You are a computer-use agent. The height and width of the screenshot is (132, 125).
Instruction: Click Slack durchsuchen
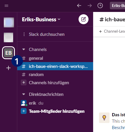tap(47, 34)
